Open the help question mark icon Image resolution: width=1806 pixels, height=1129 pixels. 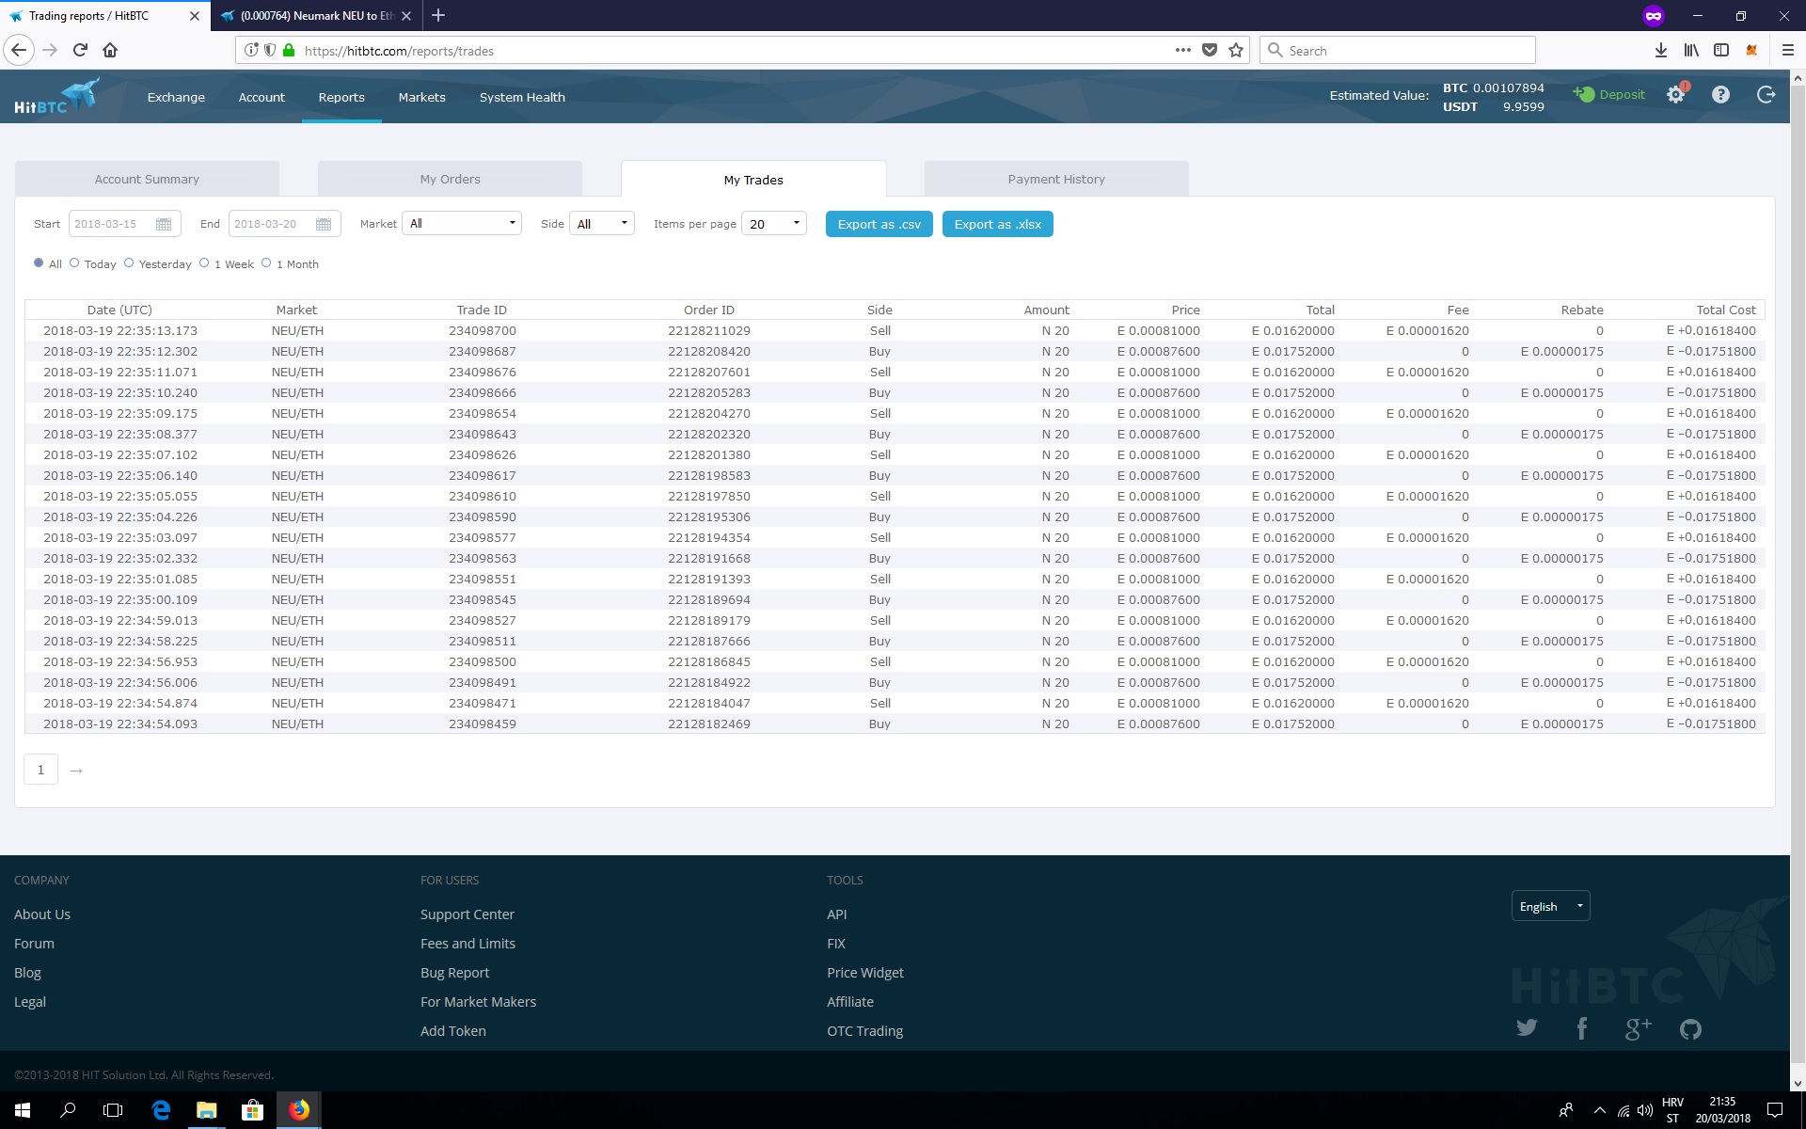pos(1720,94)
